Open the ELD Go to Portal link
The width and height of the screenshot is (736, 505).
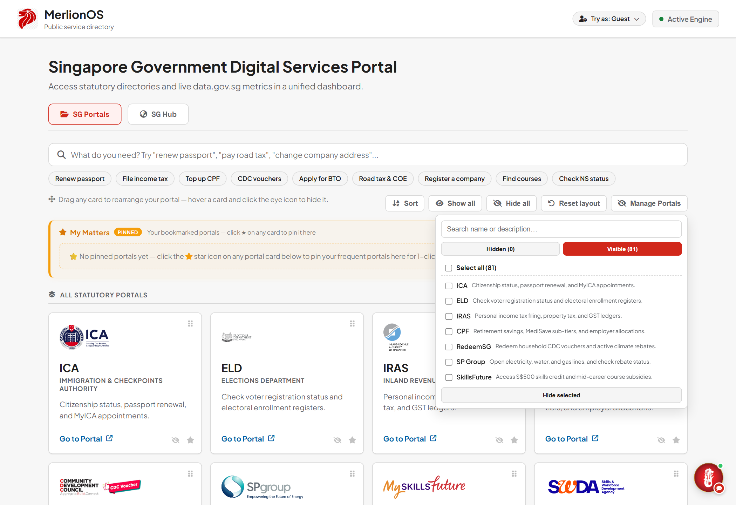(x=248, y=439)
